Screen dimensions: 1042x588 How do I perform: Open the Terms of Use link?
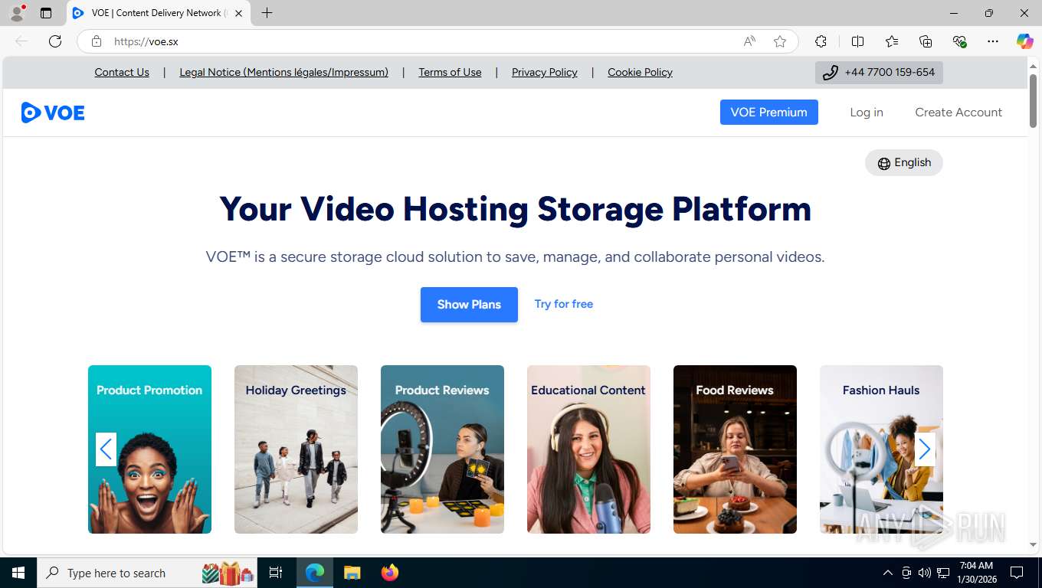click(450, 72)
